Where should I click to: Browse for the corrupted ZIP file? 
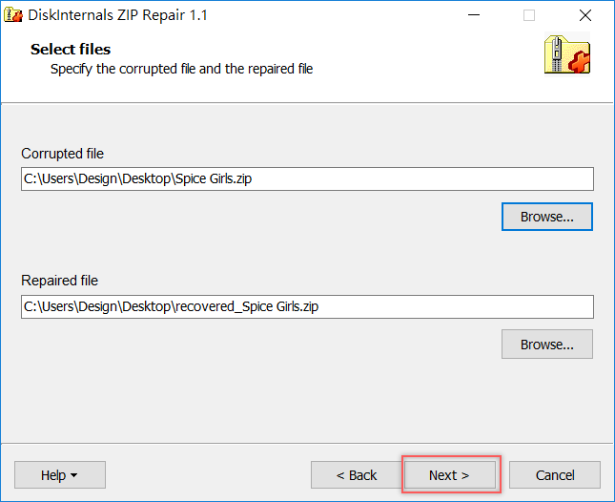(x=546, y=217)
